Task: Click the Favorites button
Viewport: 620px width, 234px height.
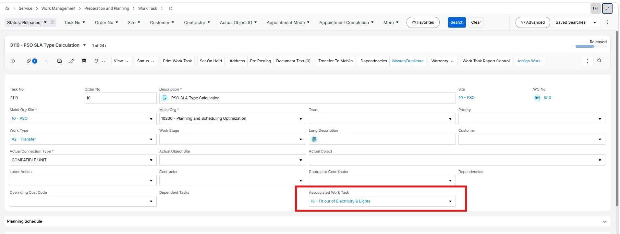Action: pyautogui.click(x=423, y=22)
